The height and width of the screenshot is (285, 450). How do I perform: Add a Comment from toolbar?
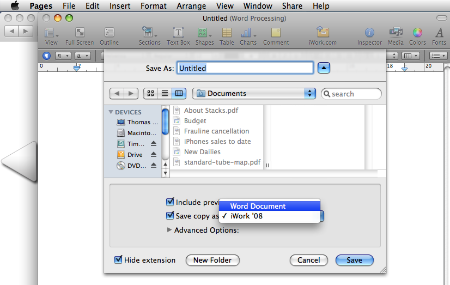(276, 36)
